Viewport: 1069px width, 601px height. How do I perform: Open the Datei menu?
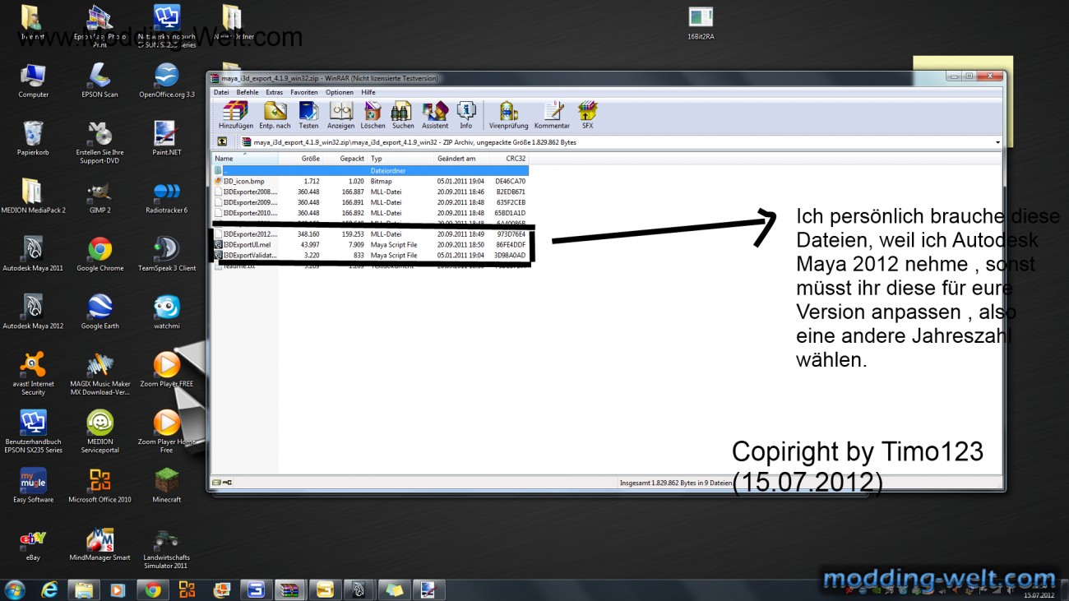tap(221, 92)
